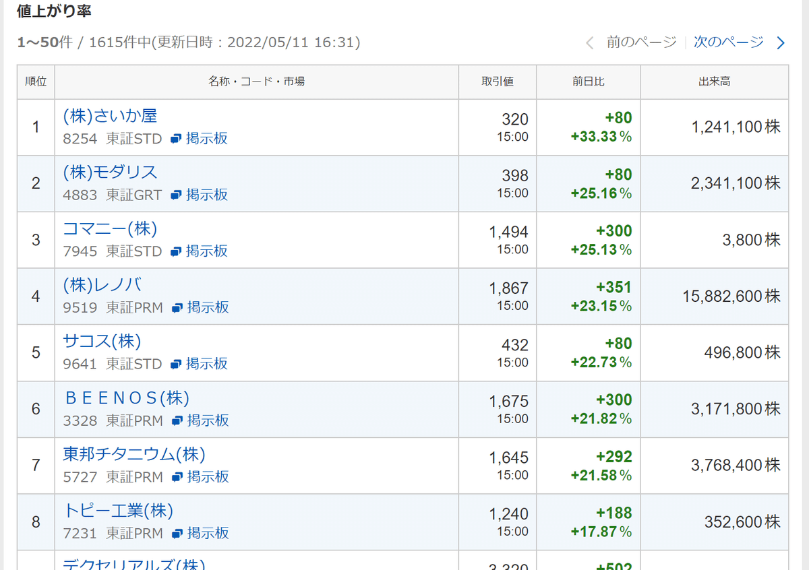Image resolution: width=809 pixels, height=570 pixels.
Task: Click the 取引値 column header
Action: pos(498,82)
